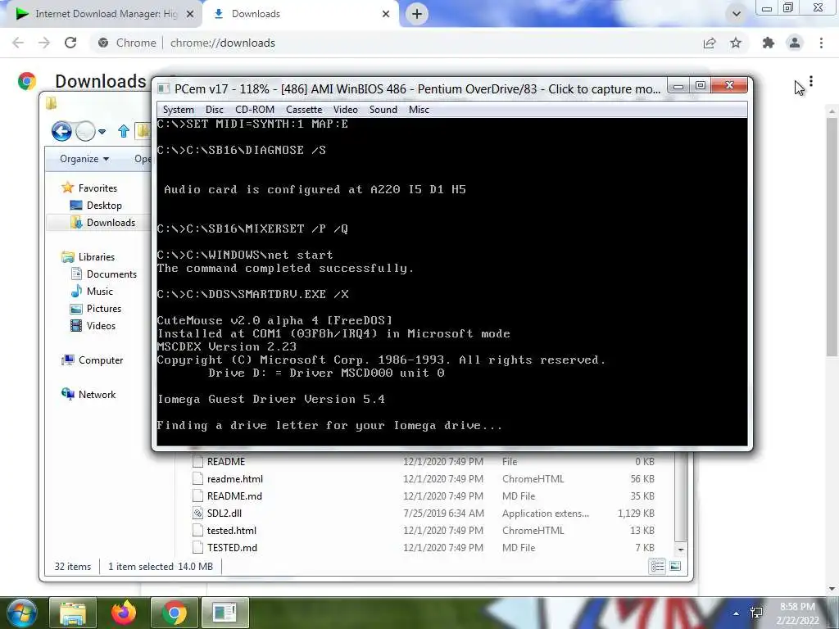Click Explorer file list scroll down arrow
The height and width of the screenshot is (629, 839).
tap(681, 550)
